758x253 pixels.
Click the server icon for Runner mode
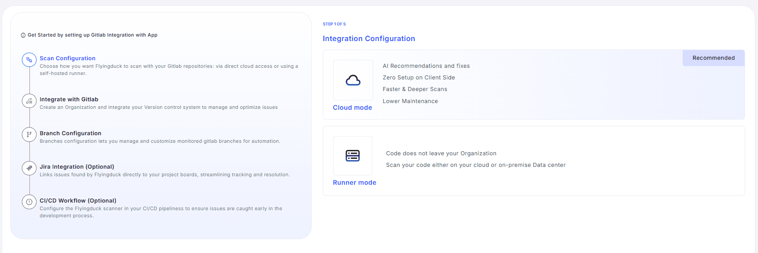click(x=353, y=156)
